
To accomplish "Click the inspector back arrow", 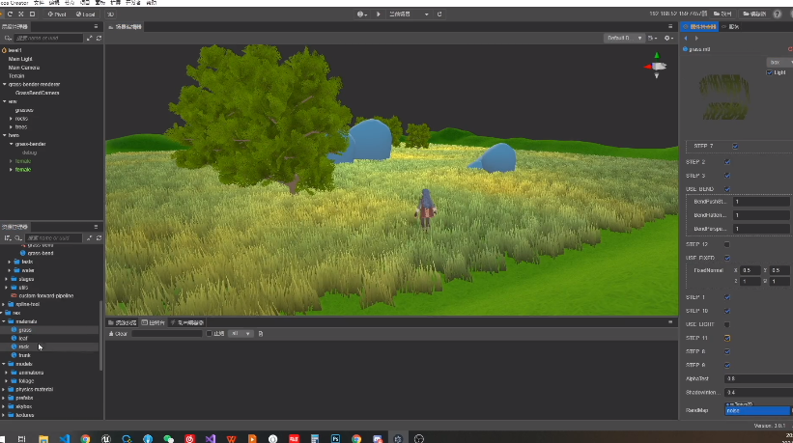I will click(x=686, y=38).
